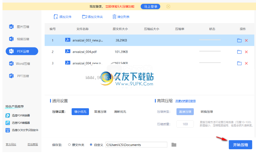Click the 马上登录 login button

pyautogui.click(x=150, y=7)
